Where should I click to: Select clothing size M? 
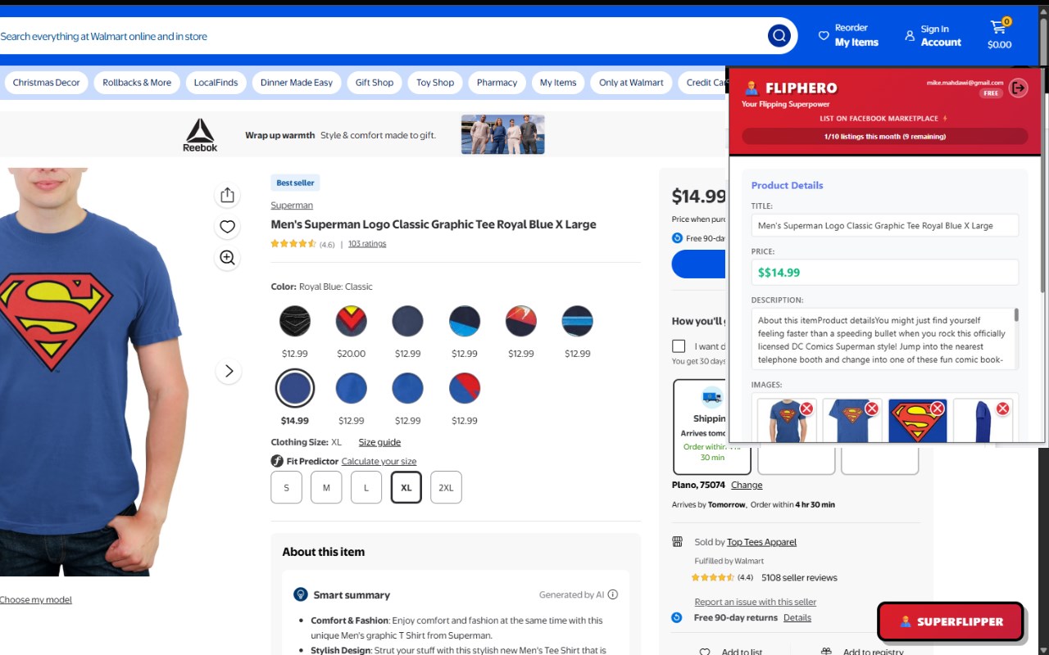pyautogui.click(x=326, y=487)
